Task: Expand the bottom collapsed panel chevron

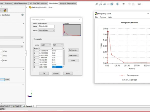Action: point(23,85)
